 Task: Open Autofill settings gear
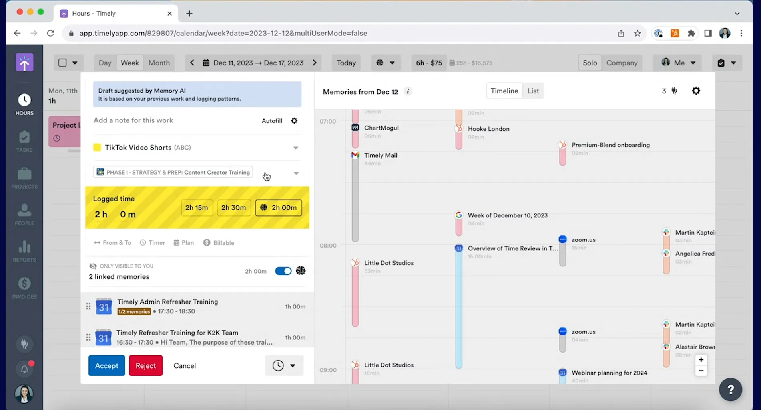click(x=294, y=121)
